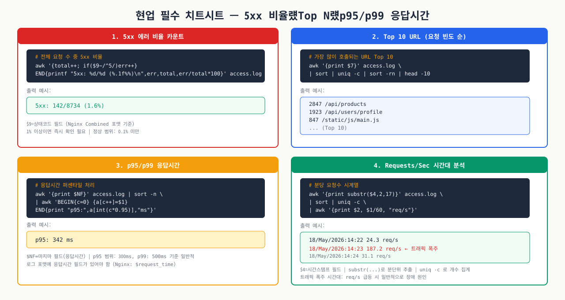Image resolution: width=565 pixels, height=300 pixels.
Task: Select the '1. 5xx 에러 비율 카운트' header
Action: 148,37
